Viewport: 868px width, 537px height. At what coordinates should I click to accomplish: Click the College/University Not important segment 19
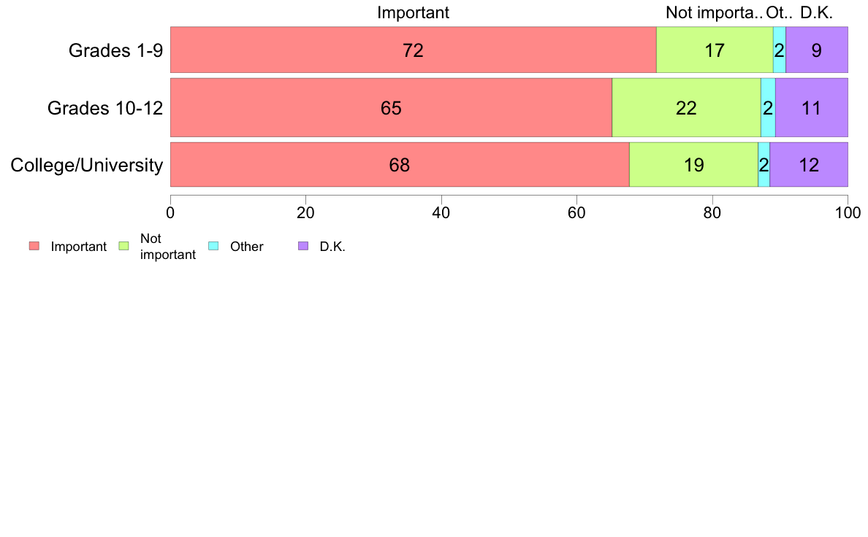(x=693, y=165)
